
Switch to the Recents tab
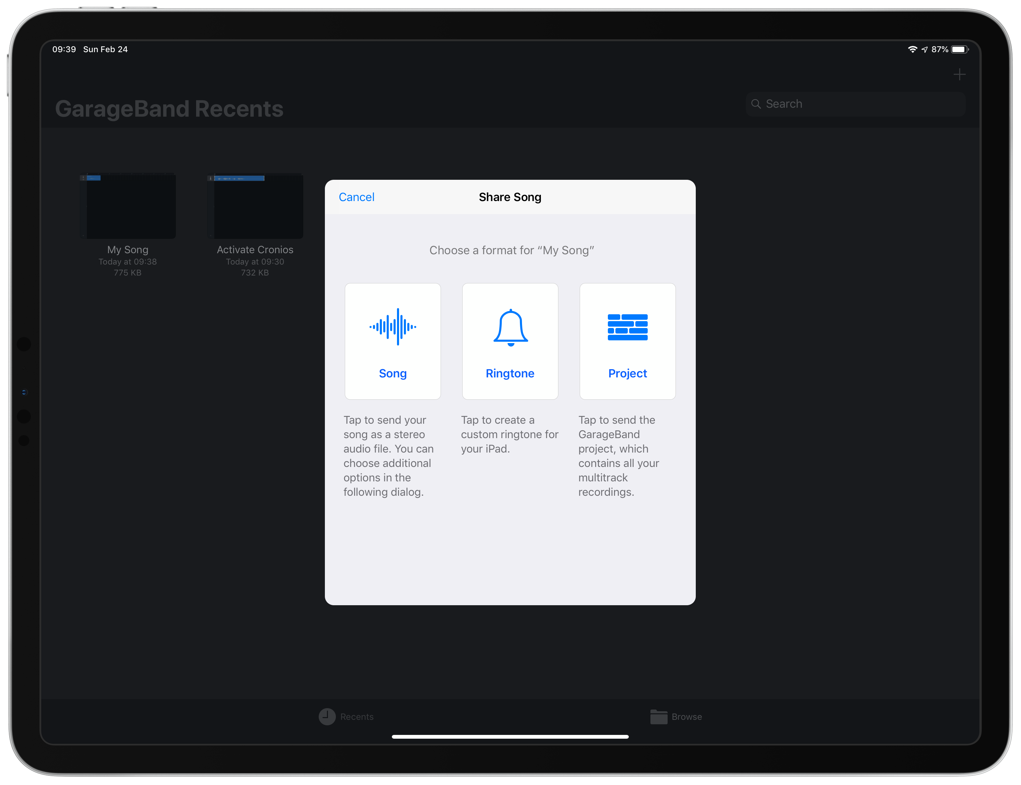346,716
